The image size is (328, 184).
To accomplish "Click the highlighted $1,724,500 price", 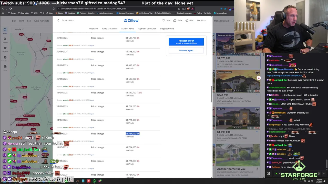I will click(x=132, y=134).
